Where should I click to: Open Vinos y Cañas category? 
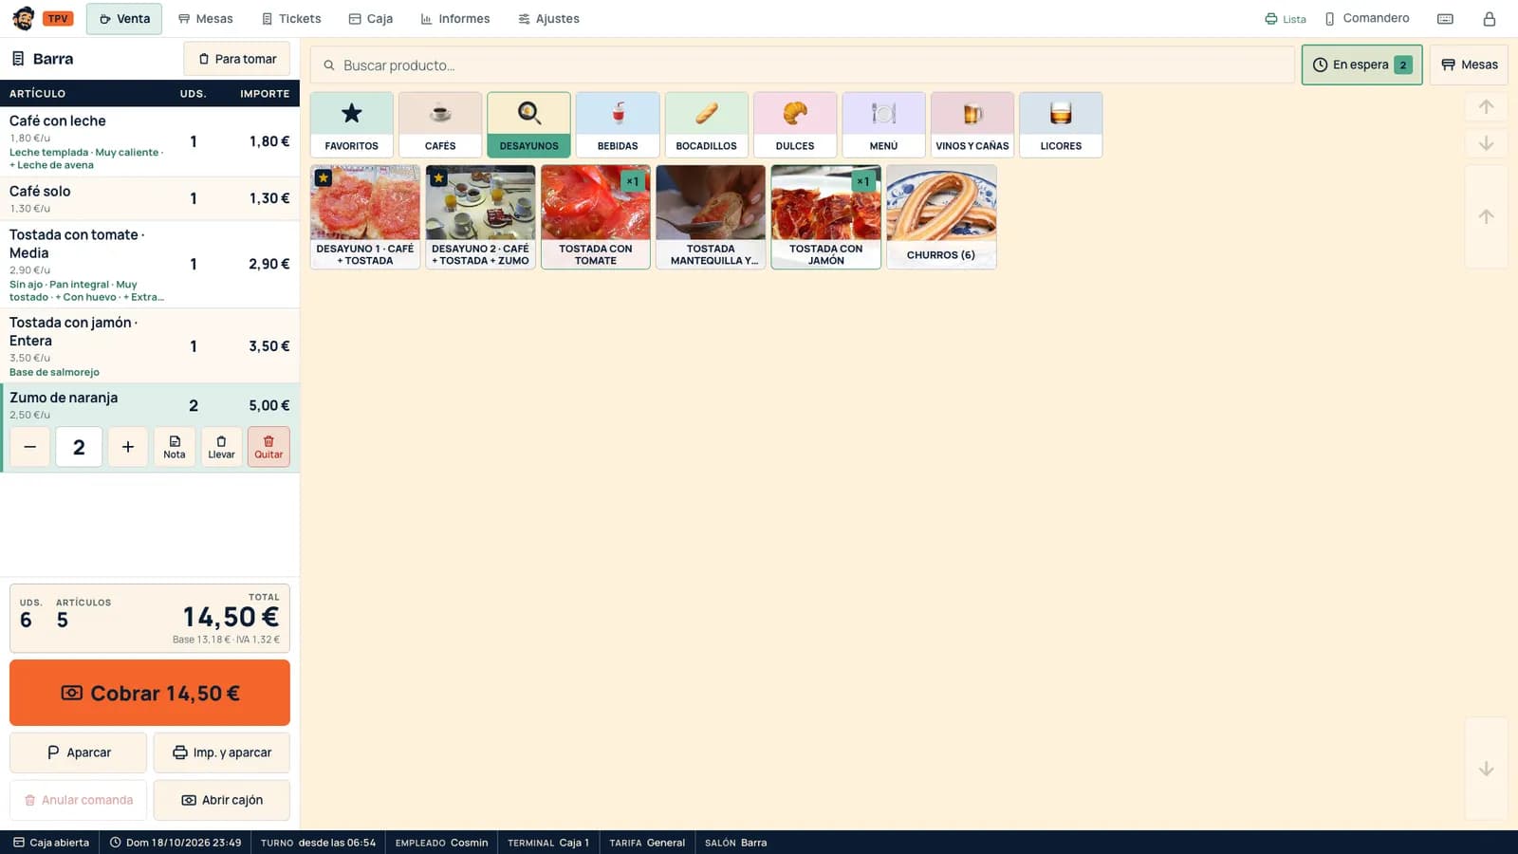[x=972, y=124]
